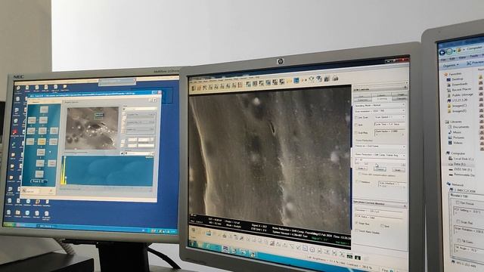Open the View menu in Explorer
484x272 pixels.
click(x=462, y=57)
